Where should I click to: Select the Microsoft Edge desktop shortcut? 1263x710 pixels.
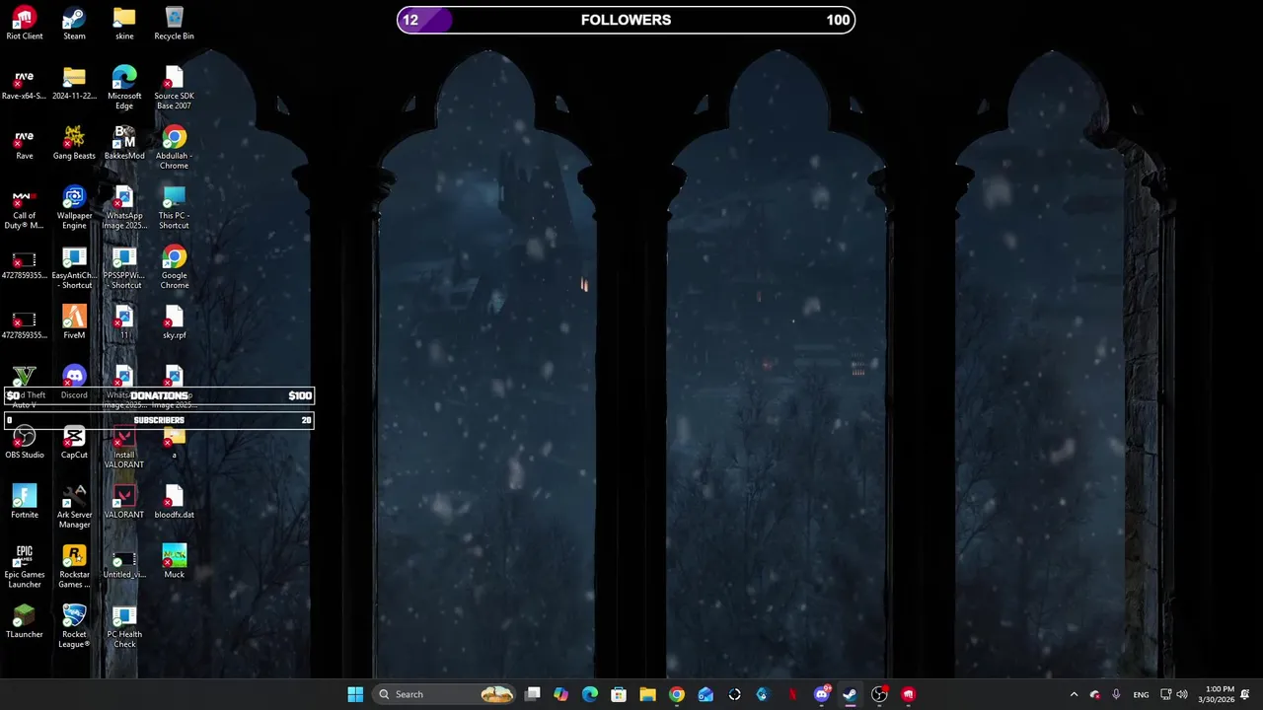coord(124,88)
